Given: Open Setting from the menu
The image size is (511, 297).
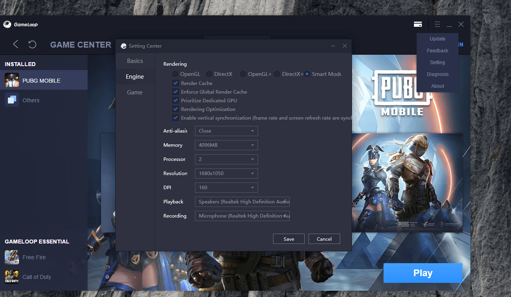Looking at the screenshot, I should click(x=438, y=63).
